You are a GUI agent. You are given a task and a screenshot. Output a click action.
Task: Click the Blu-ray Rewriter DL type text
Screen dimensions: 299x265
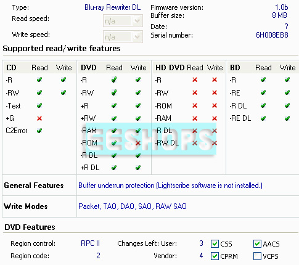click(113, 7)
